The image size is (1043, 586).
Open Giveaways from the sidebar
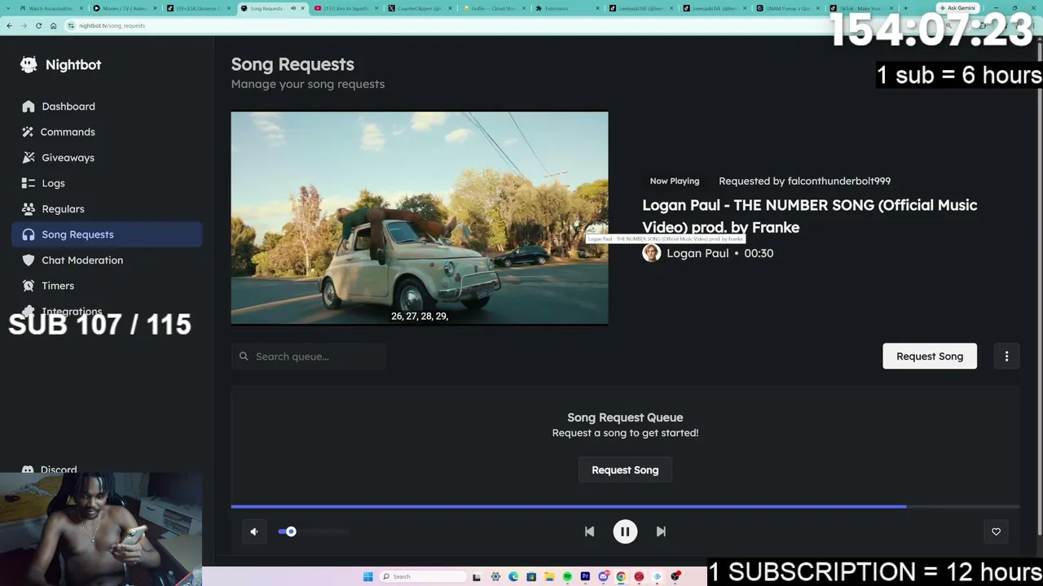[x=107, y=158]
